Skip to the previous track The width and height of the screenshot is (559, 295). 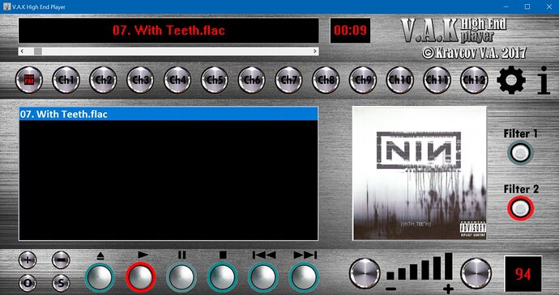tap(263, 277)
